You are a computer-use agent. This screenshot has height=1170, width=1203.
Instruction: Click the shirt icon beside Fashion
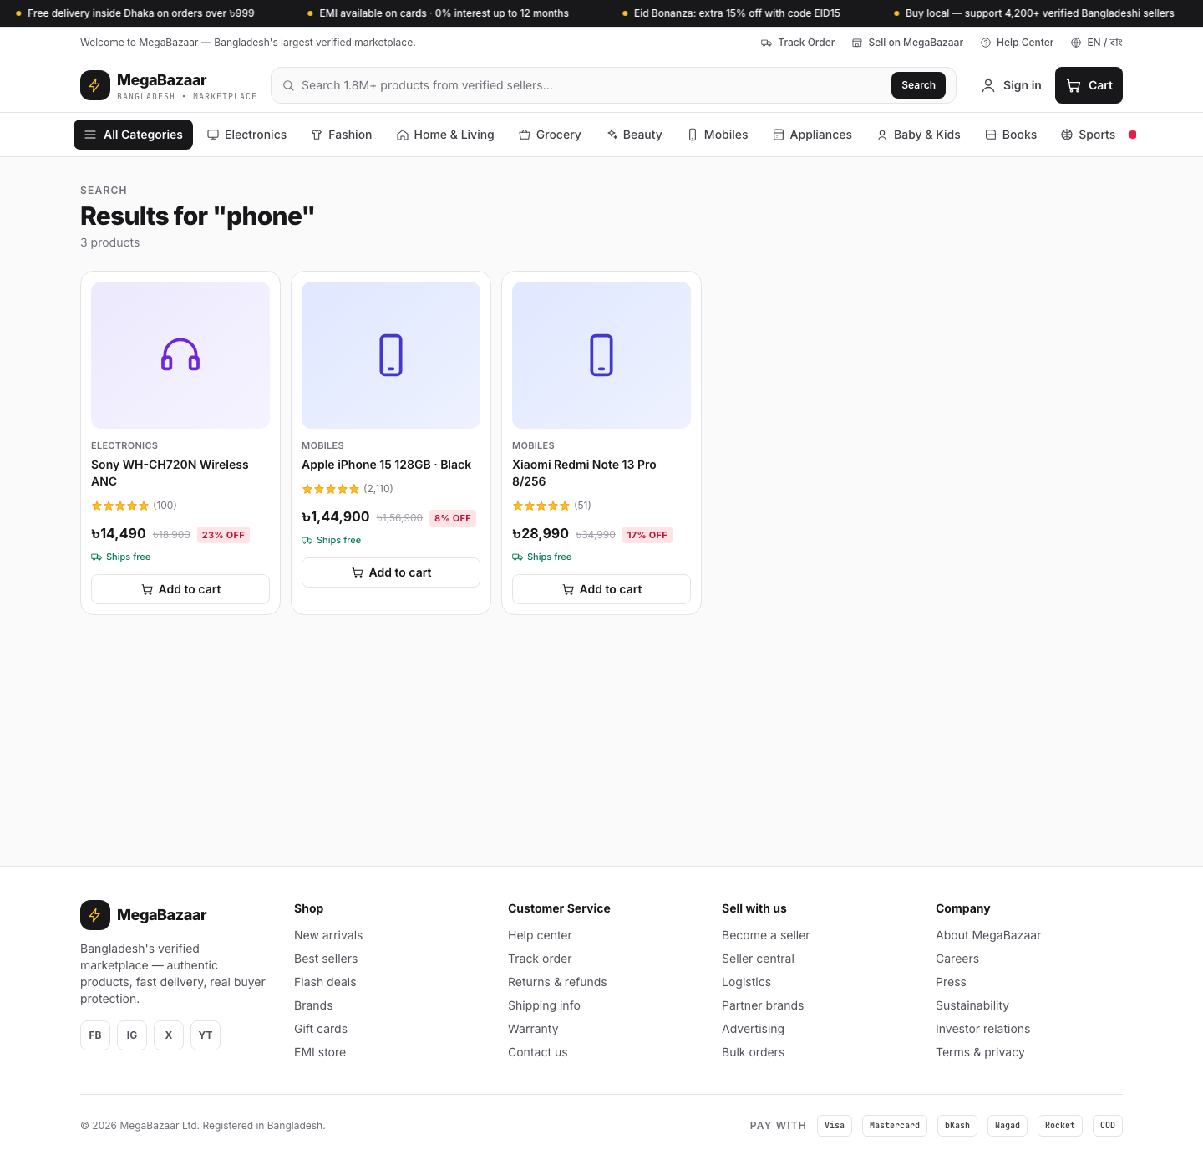point(317,135)
